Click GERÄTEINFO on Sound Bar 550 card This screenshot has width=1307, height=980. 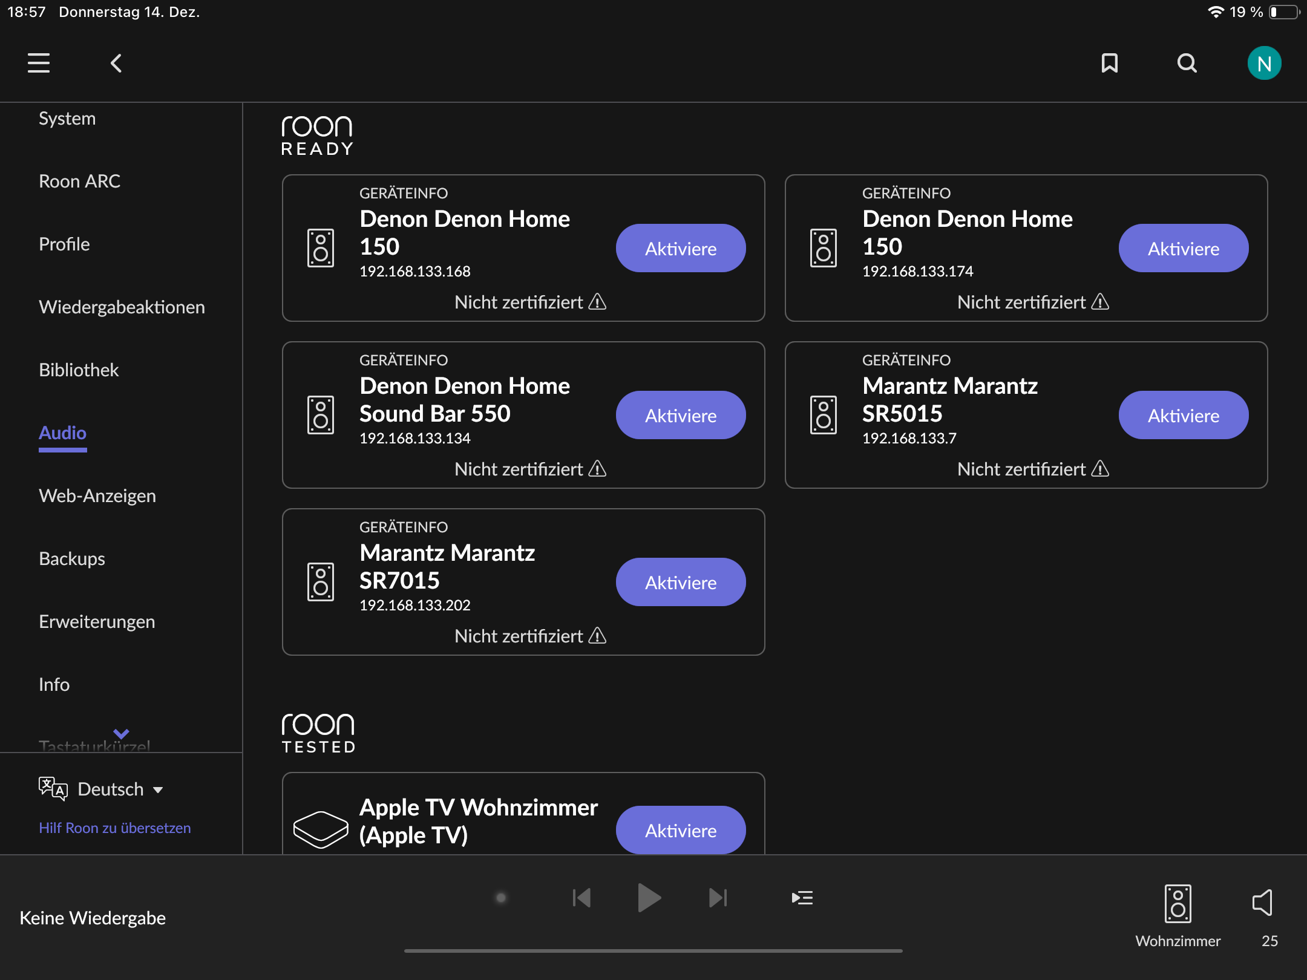404,360
